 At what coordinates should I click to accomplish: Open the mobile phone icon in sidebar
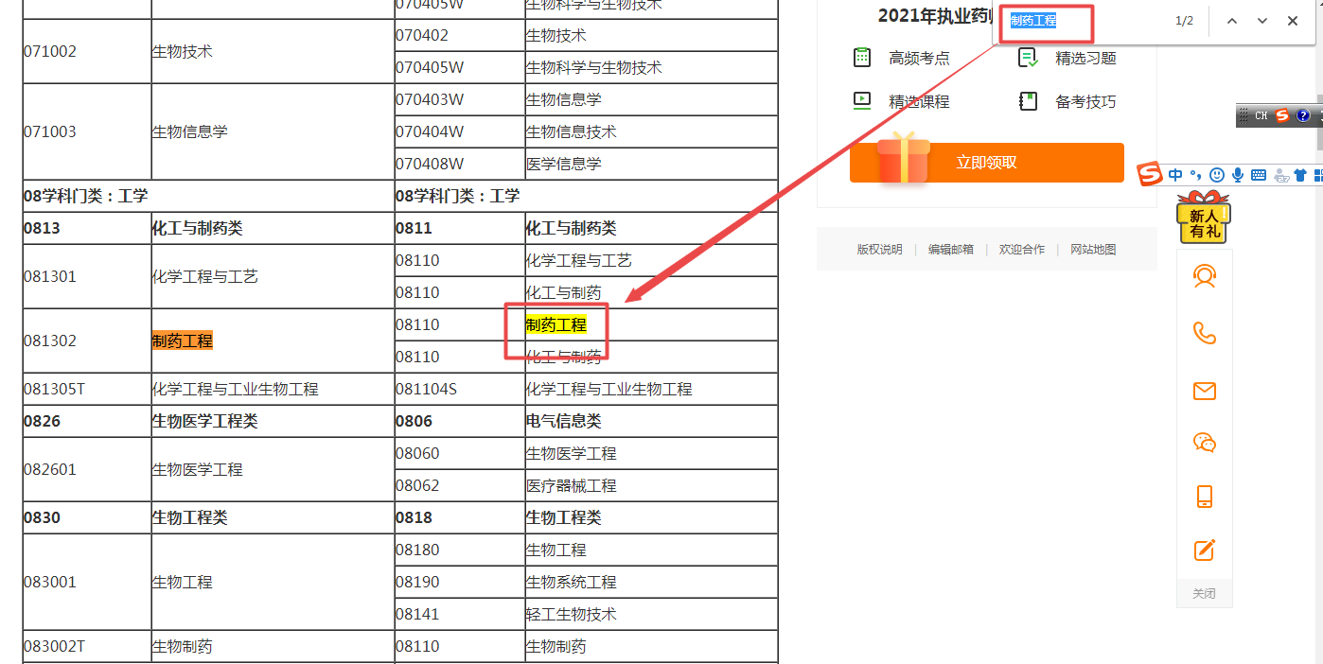coord(1204,497)
